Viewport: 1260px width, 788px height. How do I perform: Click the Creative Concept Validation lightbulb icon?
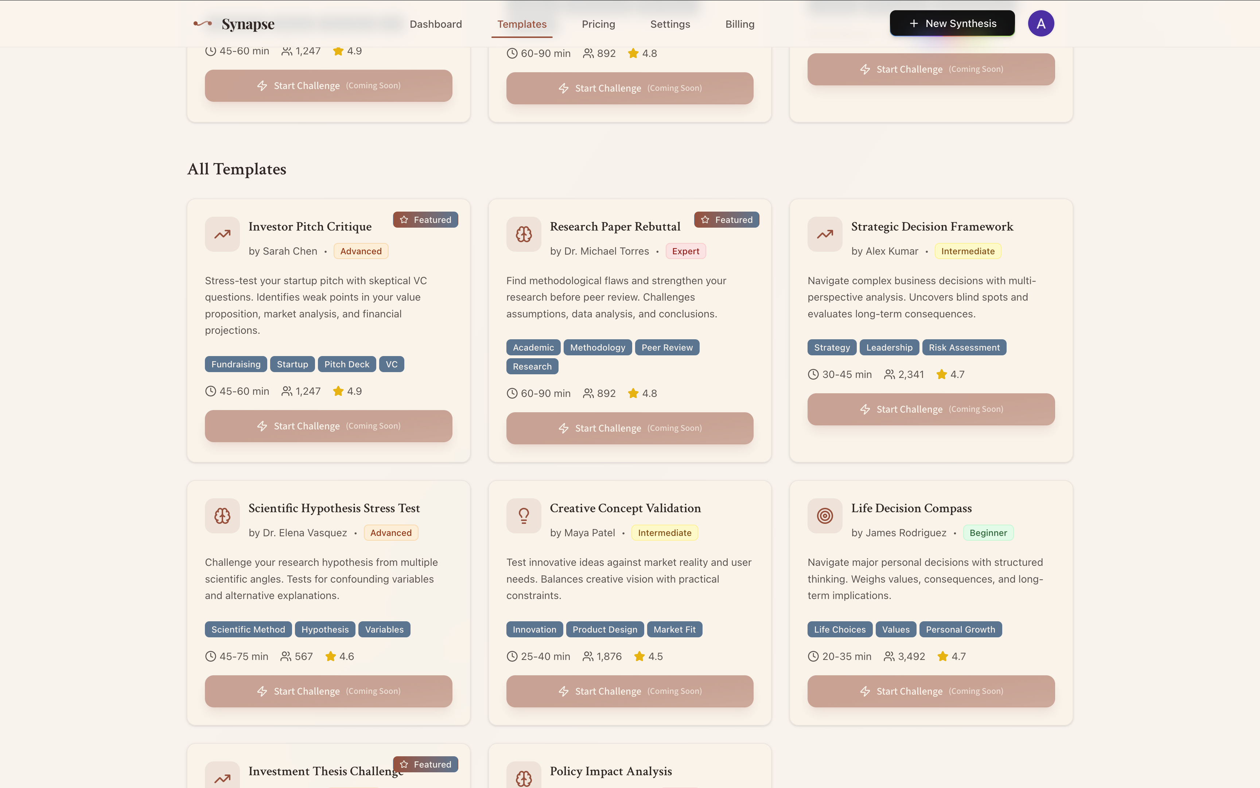pyautogui.click(x=524, y=516)
